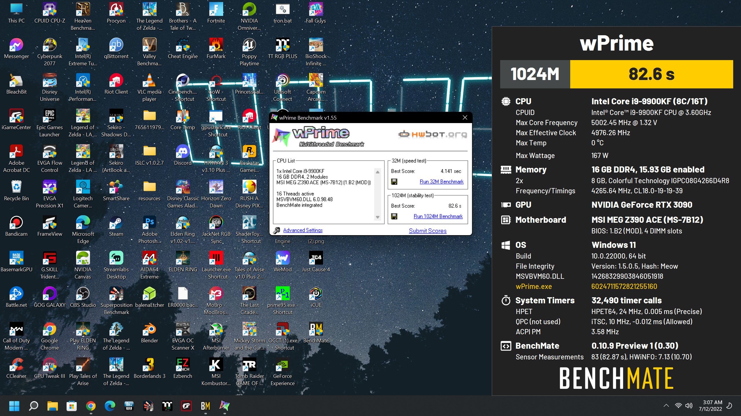741x416 pixels.
Task: Select the VLC media player desktop icon
Action: coord(149,88)
